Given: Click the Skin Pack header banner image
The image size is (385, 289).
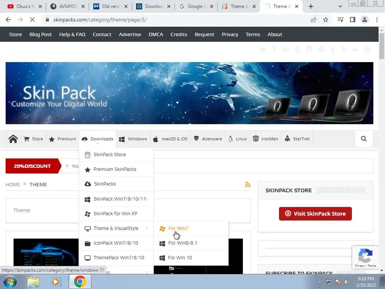Looking at the screenshot, I should (x=189, y=93).
